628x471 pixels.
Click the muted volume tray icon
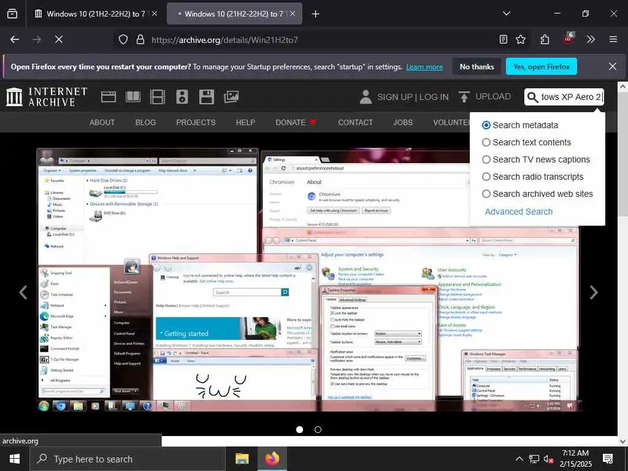[549, 459]
